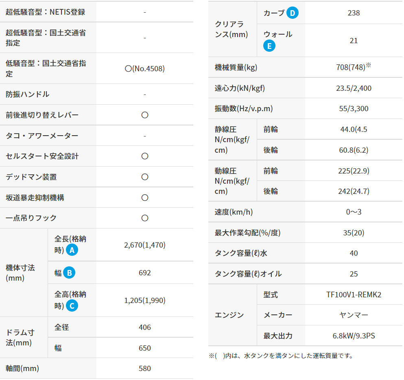Click the blue C badge beside 全高(格納時)
The width and height of the screenshot is (404, 380).
[x=72, y=306]
